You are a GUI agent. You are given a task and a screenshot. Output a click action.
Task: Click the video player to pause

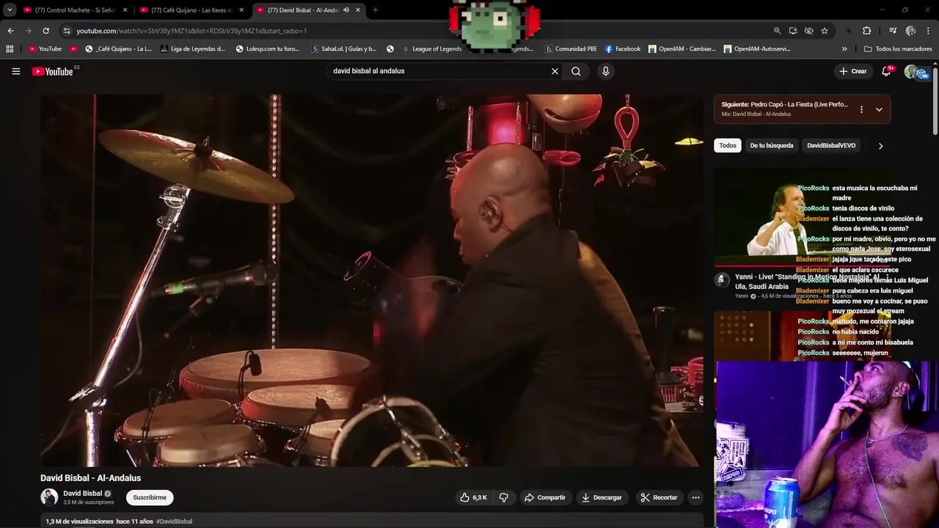tap(371, 280)
